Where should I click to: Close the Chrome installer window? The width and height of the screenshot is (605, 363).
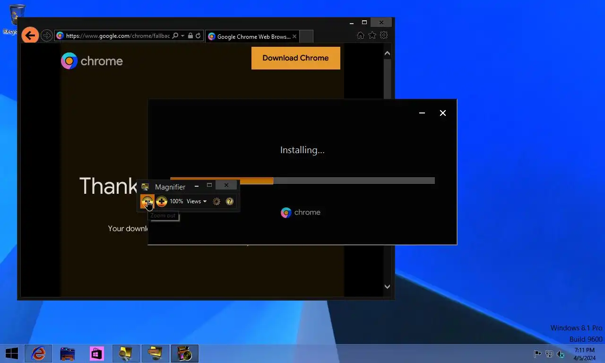point(443,113)
